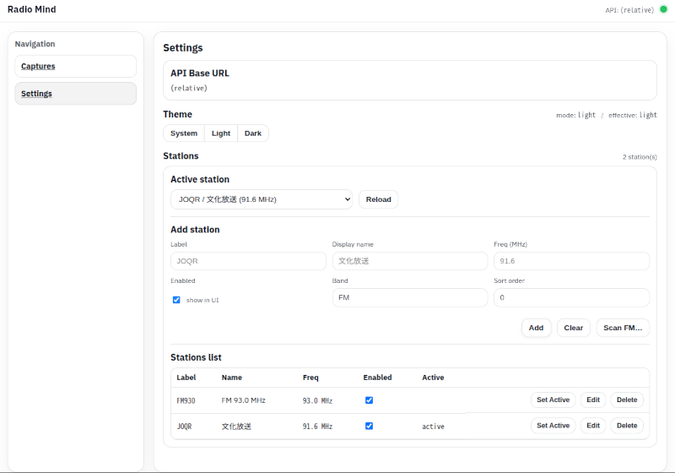Switch theme to Dark
The image size is (675, 473).
253,133
